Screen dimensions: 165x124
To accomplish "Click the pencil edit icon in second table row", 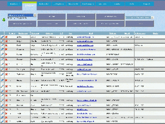I will pos(2,41).
